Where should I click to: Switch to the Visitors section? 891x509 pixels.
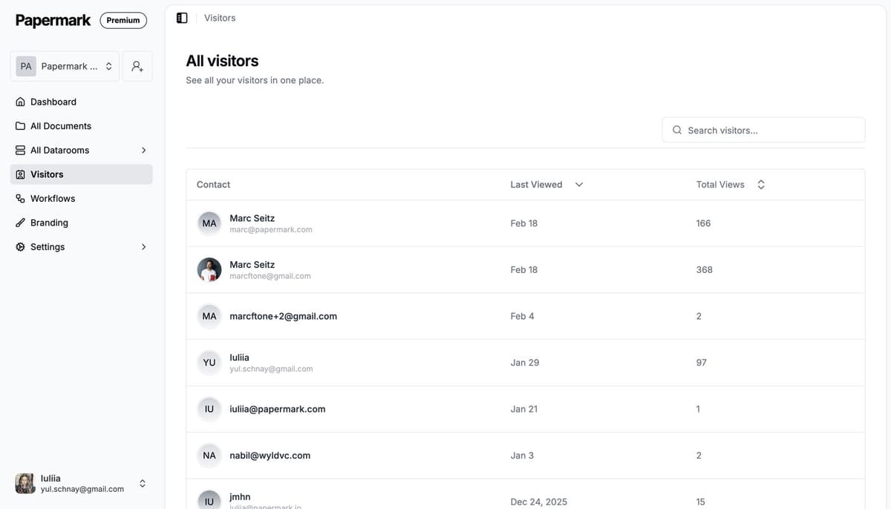pos(45,174)
